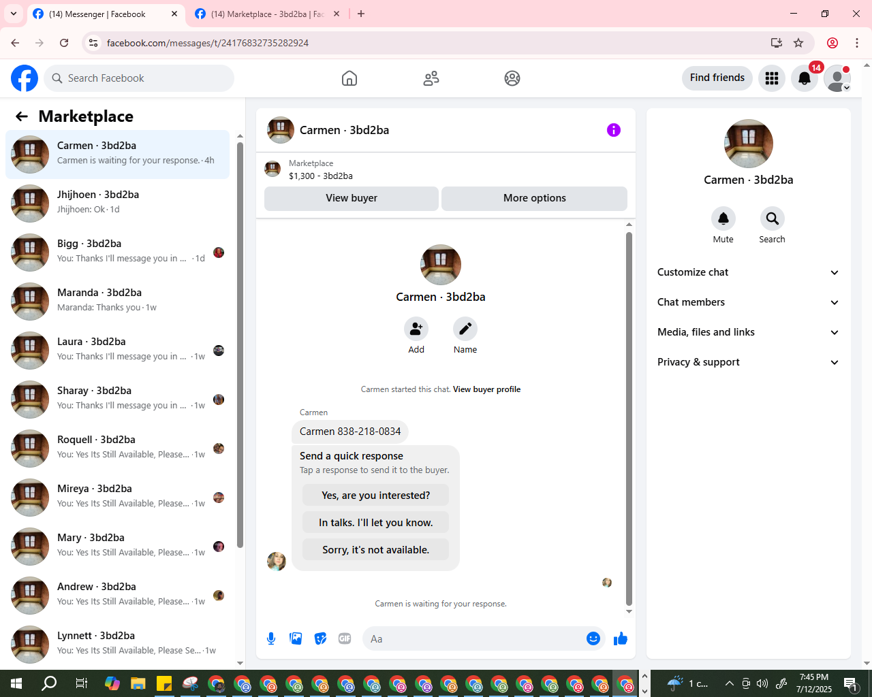This screenshot has width=872, height=697.
Task: Open Roquell · 3bd2ba conversation
Action: (117, 449)
